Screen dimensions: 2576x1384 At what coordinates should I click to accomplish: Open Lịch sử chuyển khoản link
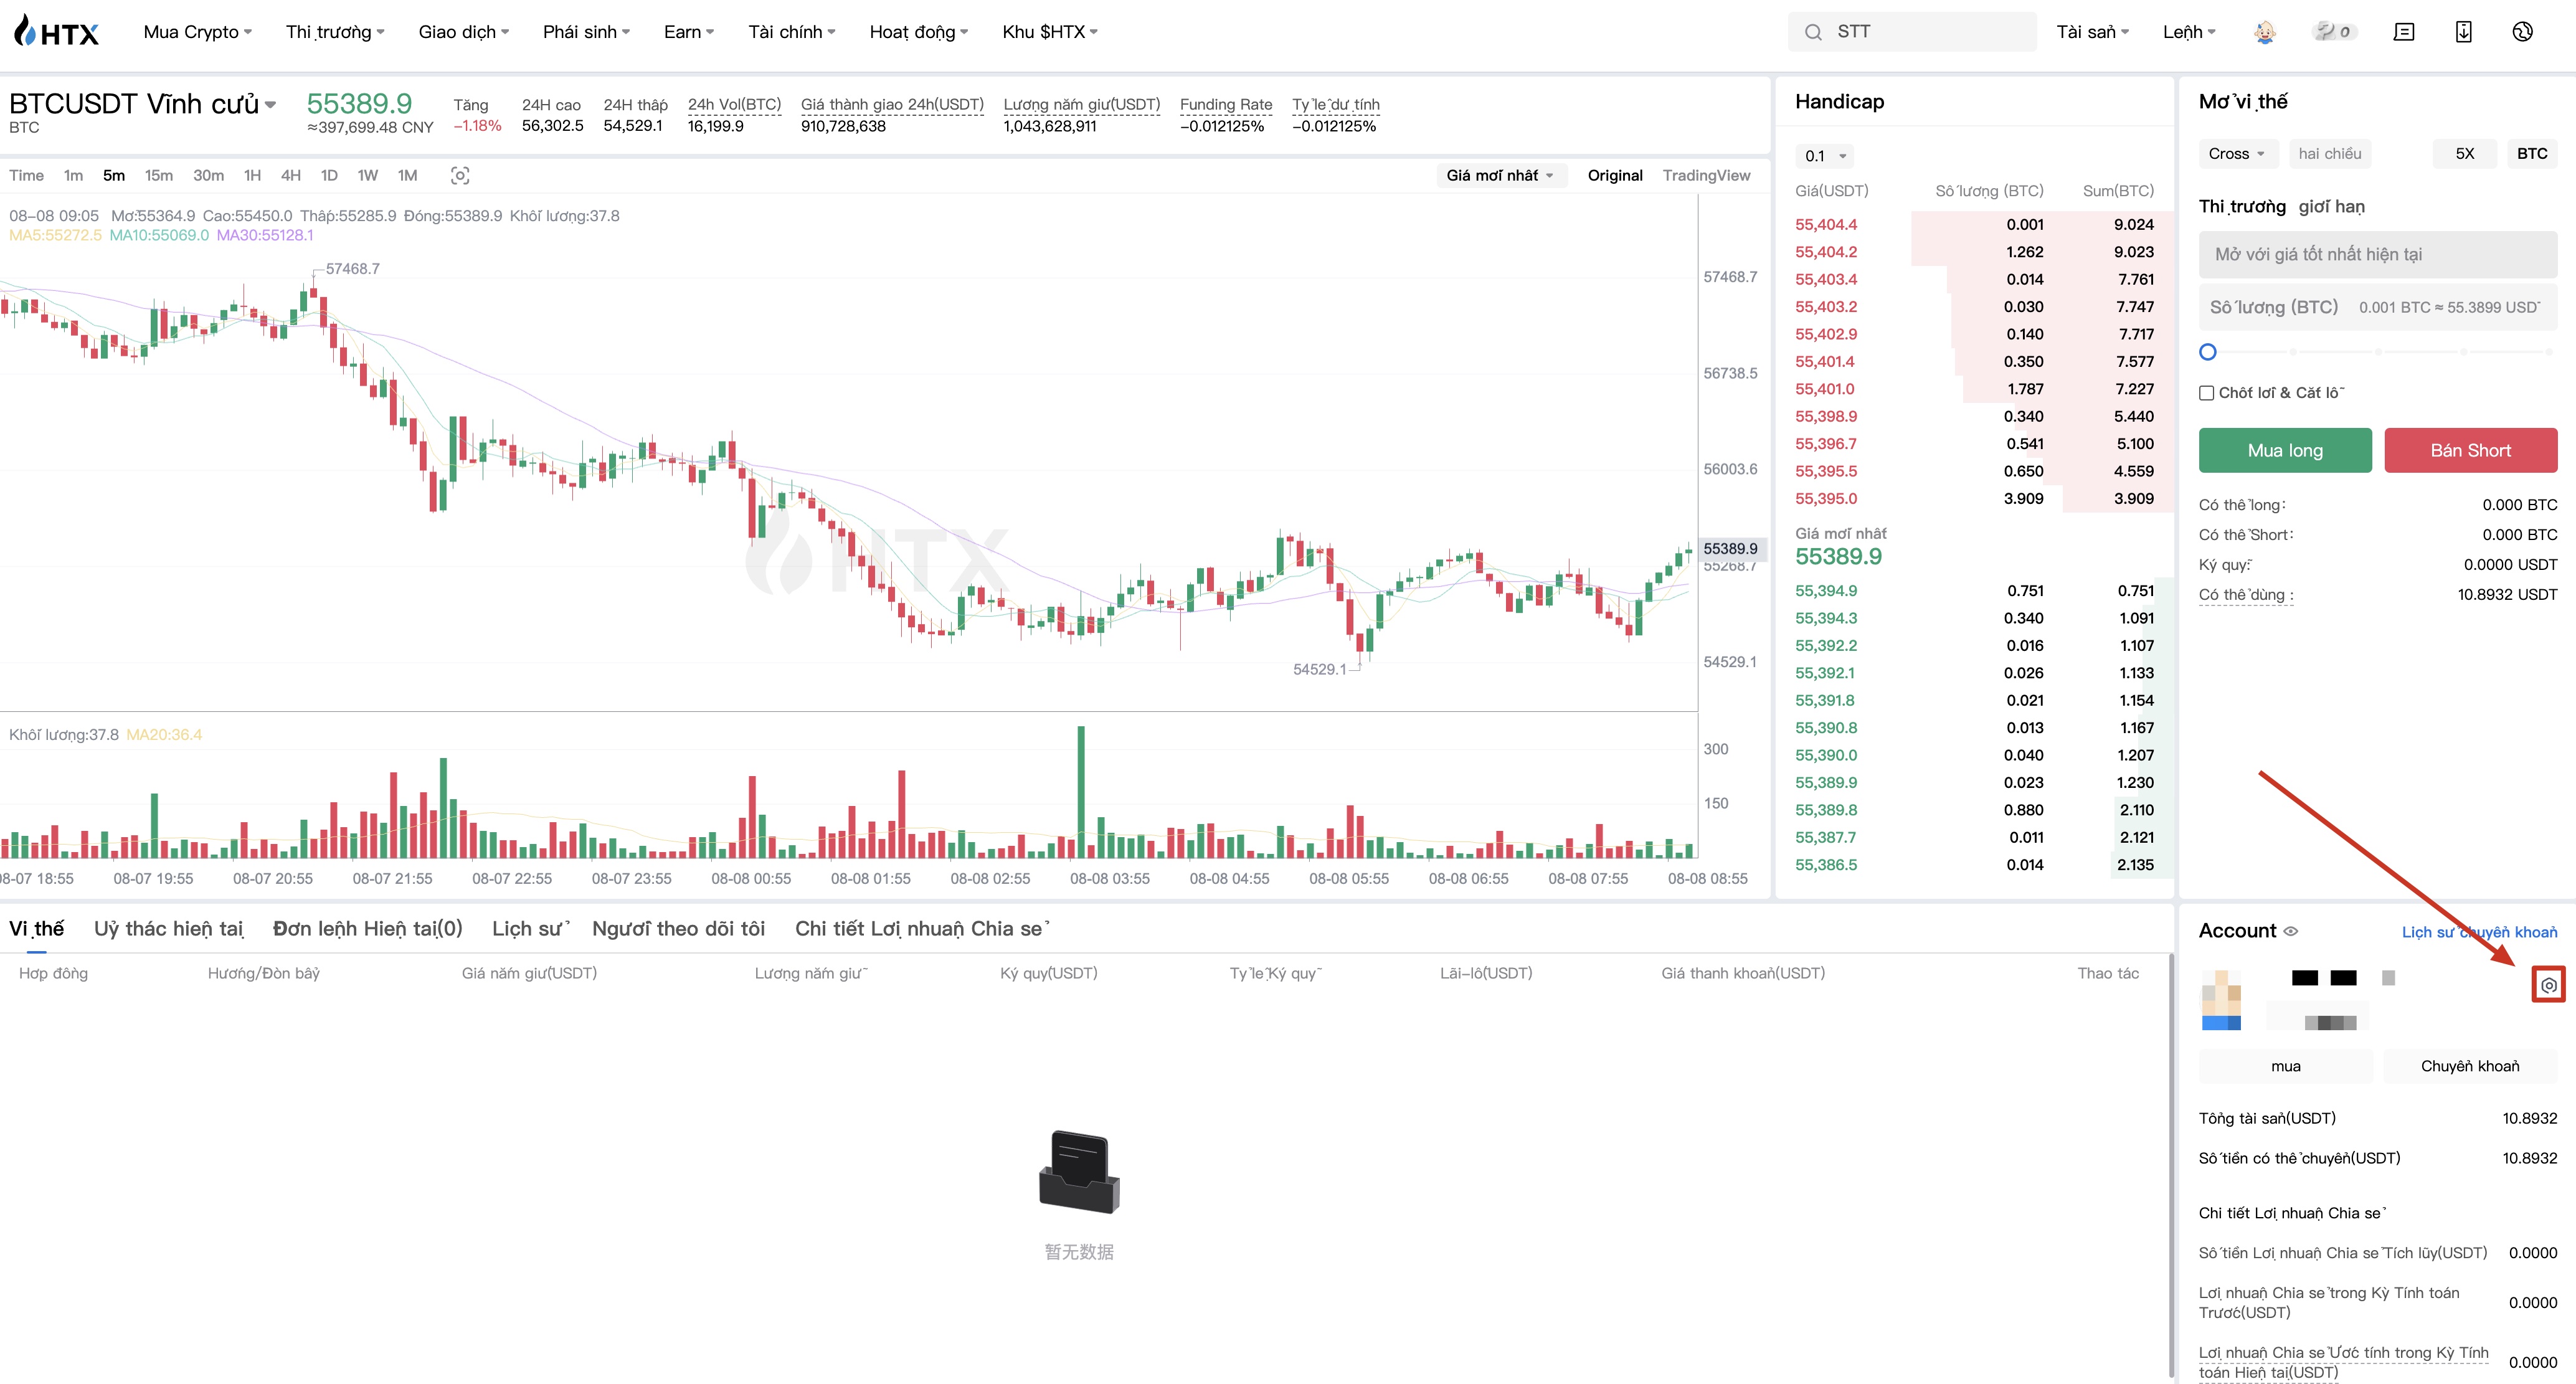2479,932
